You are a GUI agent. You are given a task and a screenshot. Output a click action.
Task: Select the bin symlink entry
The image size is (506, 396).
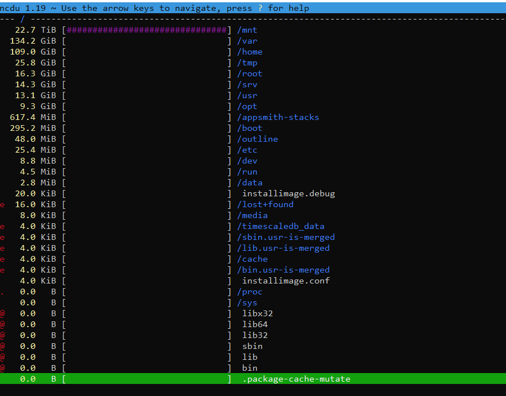click(253, 368)
